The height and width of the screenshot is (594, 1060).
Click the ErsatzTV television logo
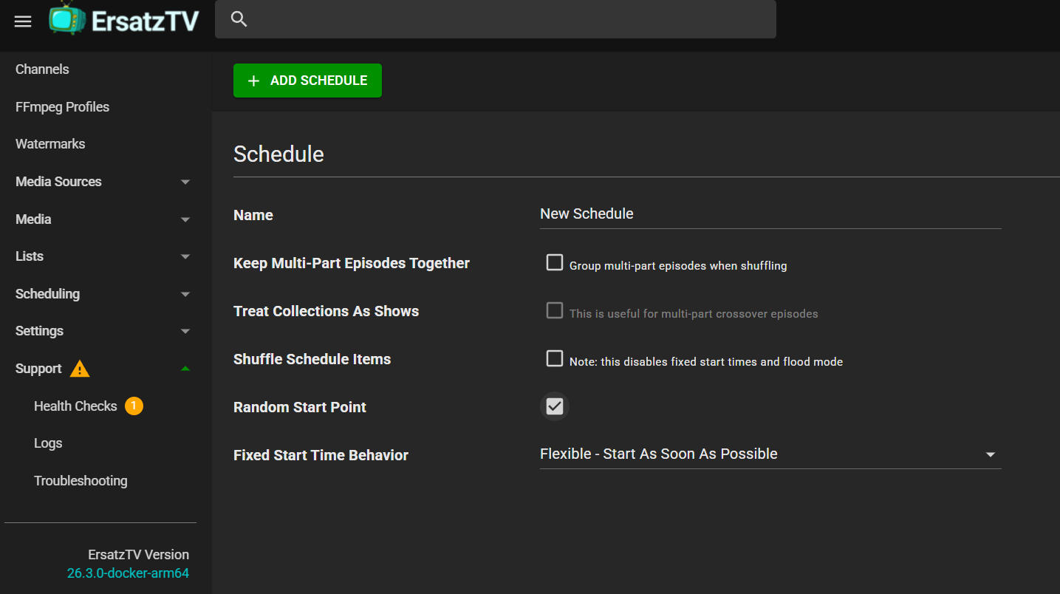pos(67,18)
